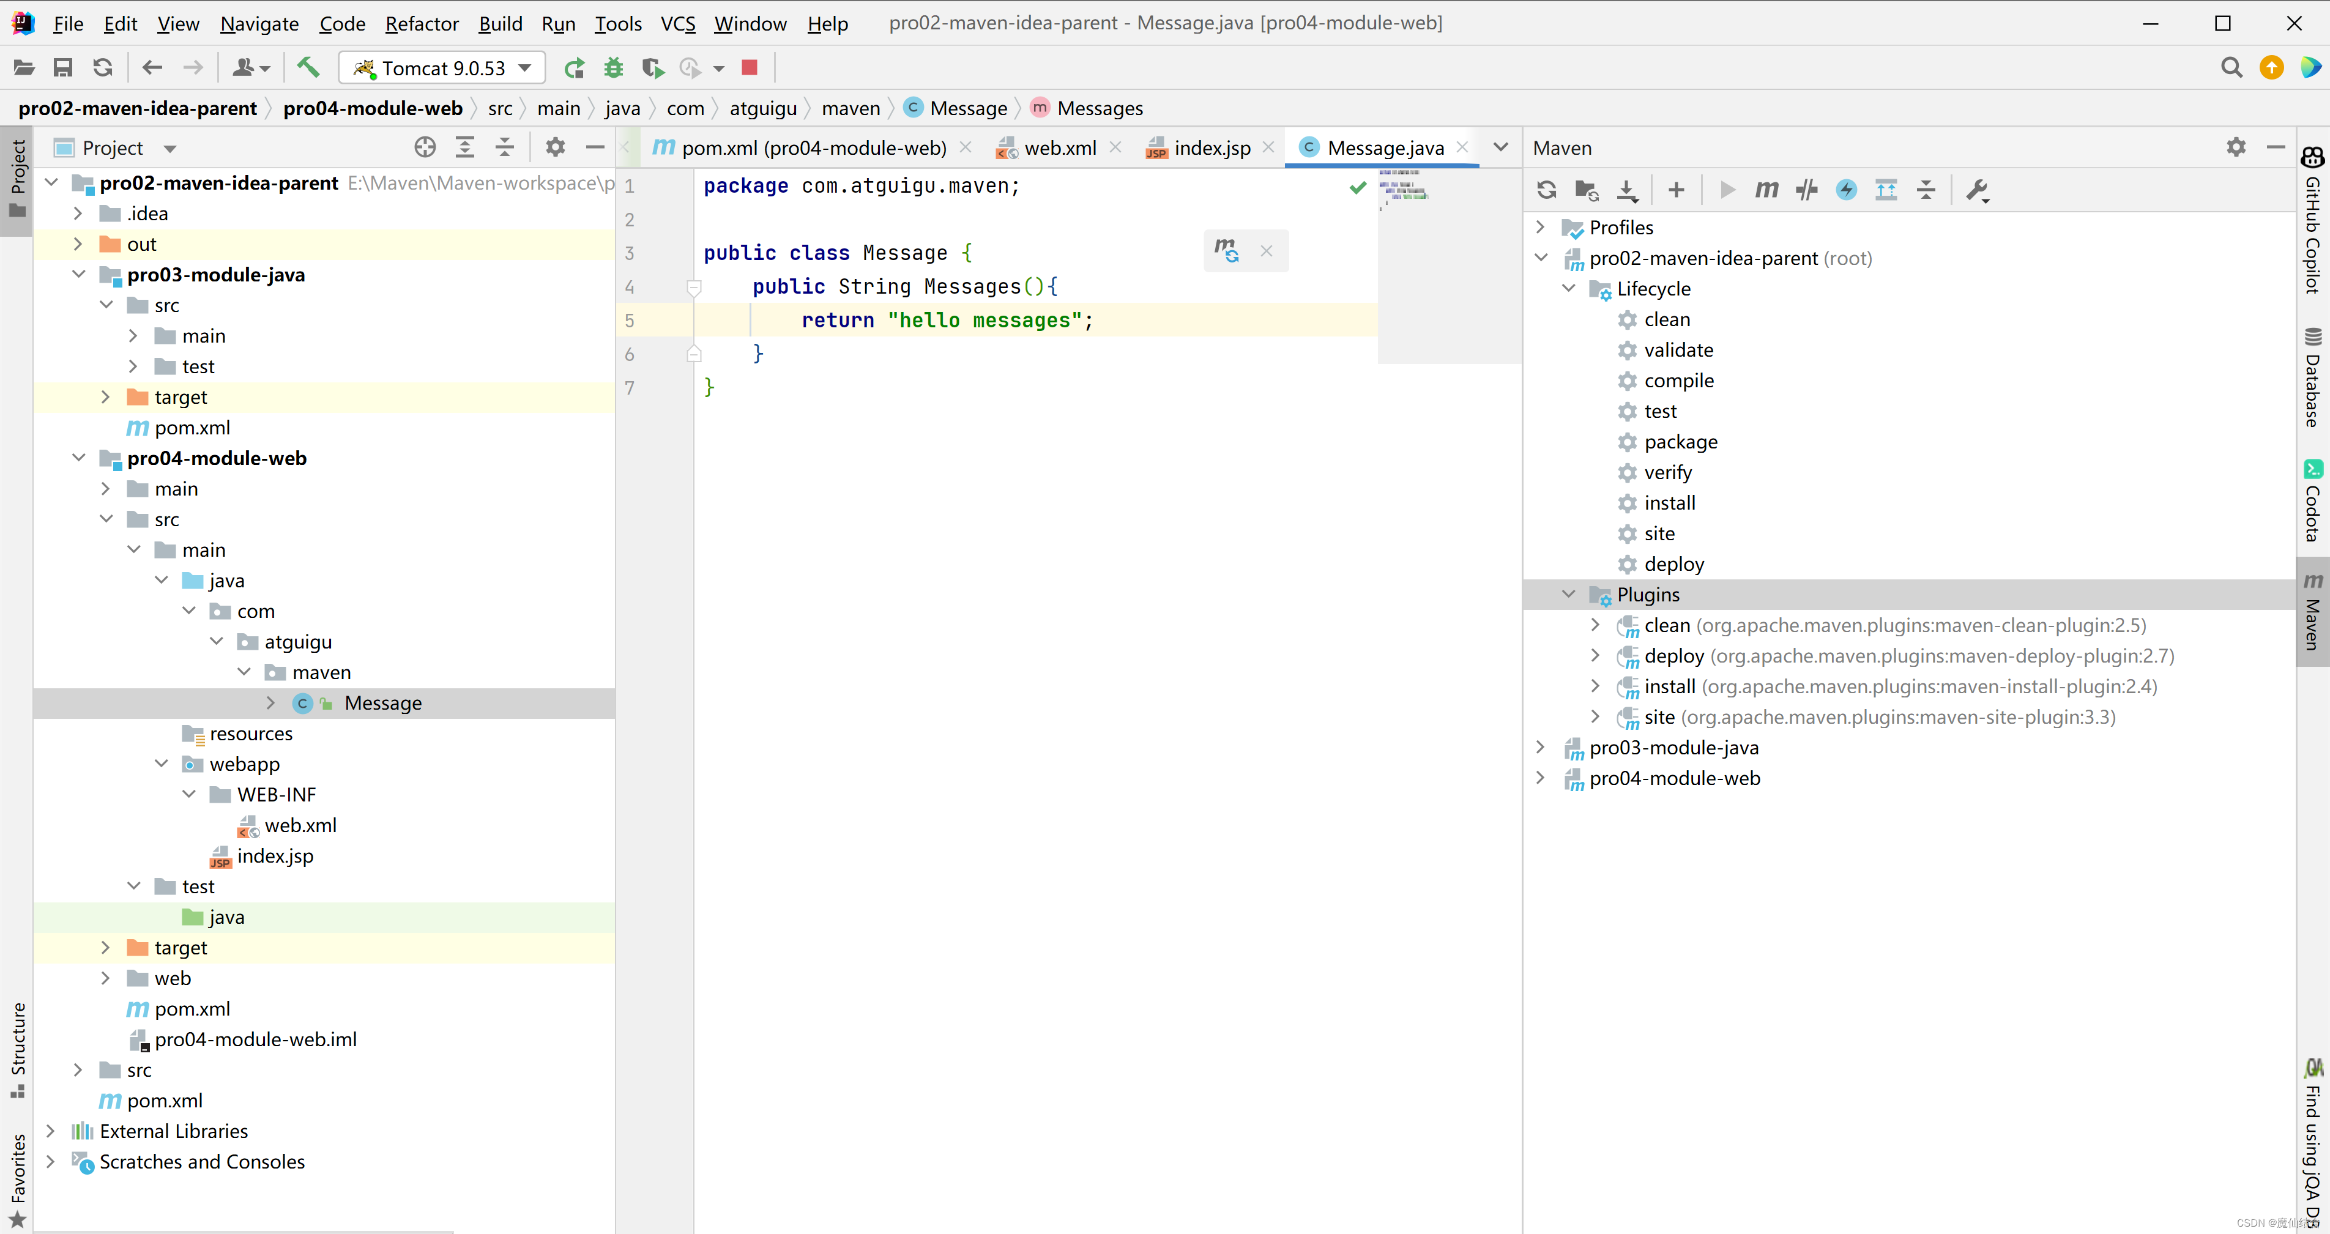Open the Refactor menu
This screenshot has width=2330, height=1234.
(x=422, y=23)
